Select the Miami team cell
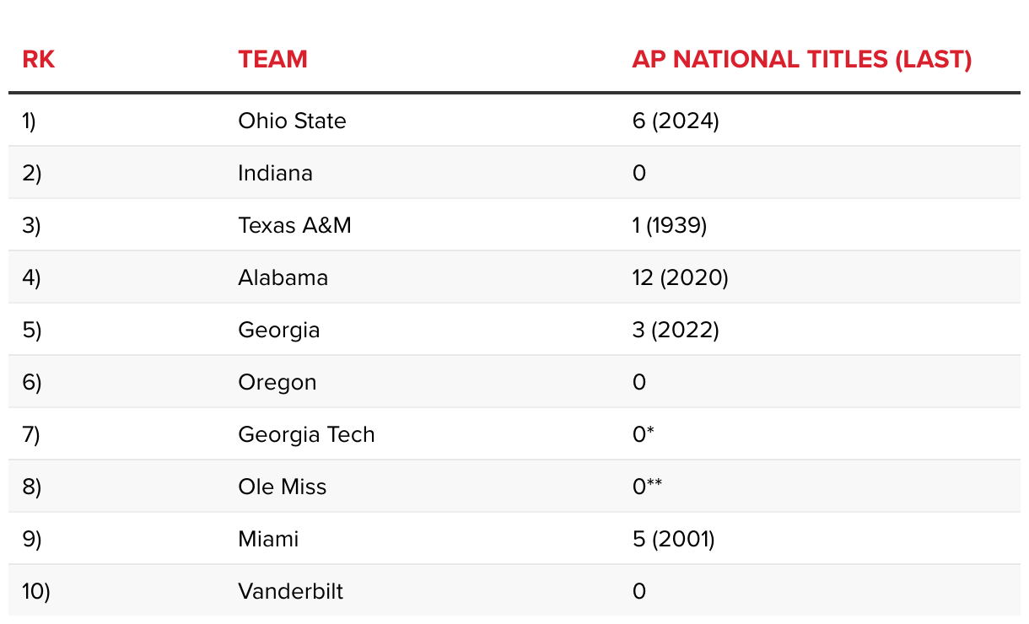This screenshot has width=1029, height=624. tap(268, 540)
